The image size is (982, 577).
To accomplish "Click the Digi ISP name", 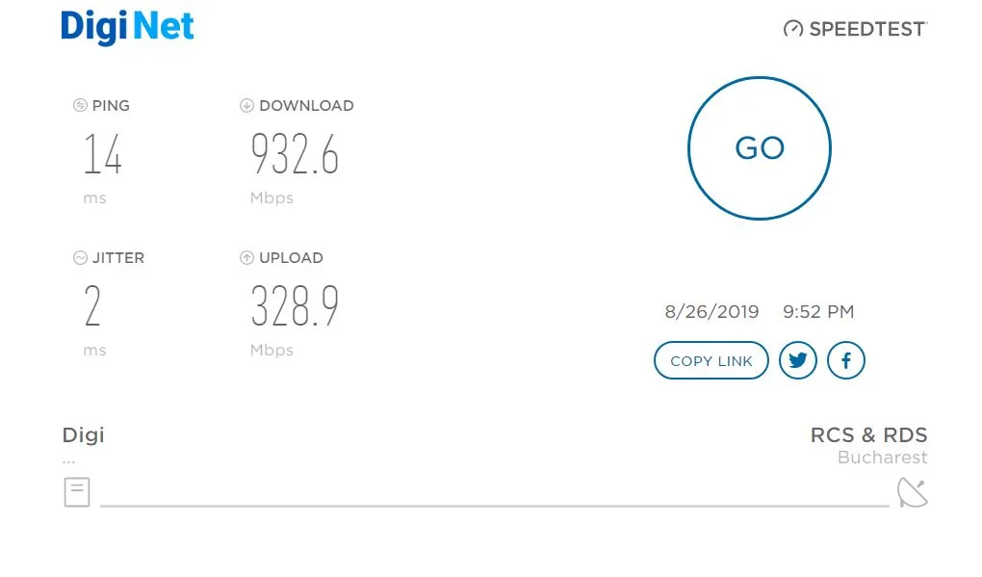I will tap(84, 435).
